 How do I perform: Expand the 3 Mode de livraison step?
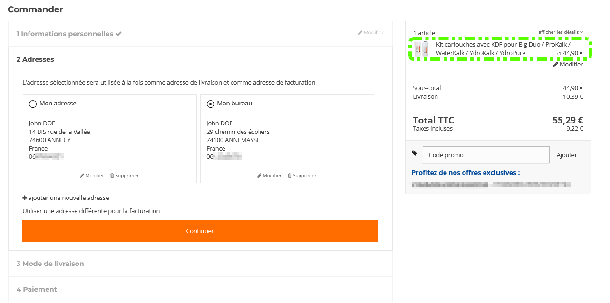click(50, 264)
